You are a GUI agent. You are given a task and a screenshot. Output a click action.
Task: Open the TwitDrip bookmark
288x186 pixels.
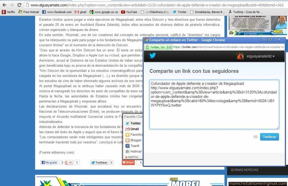pyautogui.click(x=245, y=12)
